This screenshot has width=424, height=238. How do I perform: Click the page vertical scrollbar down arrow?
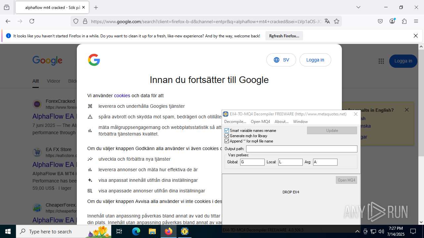tap(421, 222)
